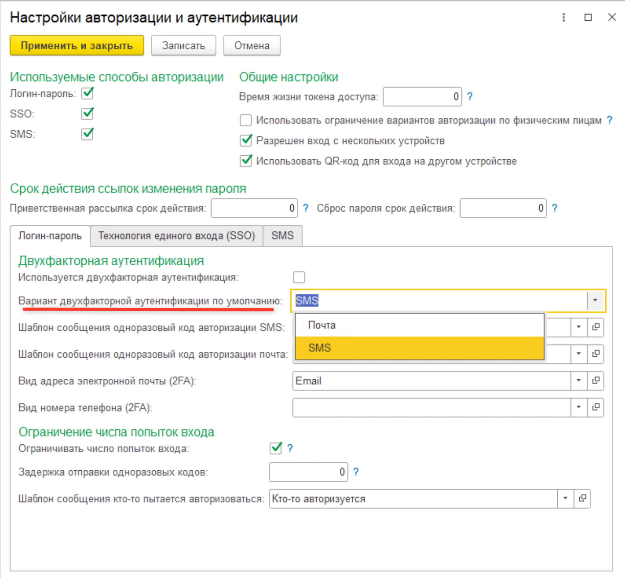The height and width of the screenshot is (578, 625).
Task: Click the token lifetime input field
Action: tap(422, 97)
